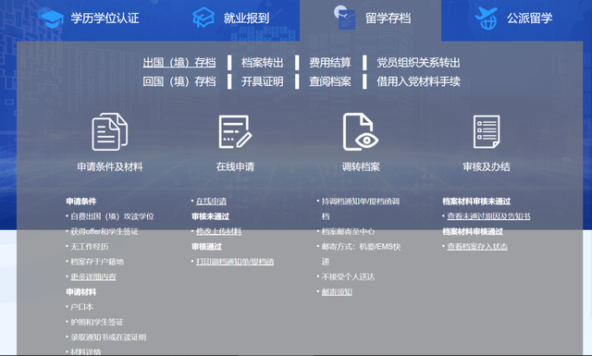Click the 持调档通知单/提档函调档 list item

(x=361, y=209)
